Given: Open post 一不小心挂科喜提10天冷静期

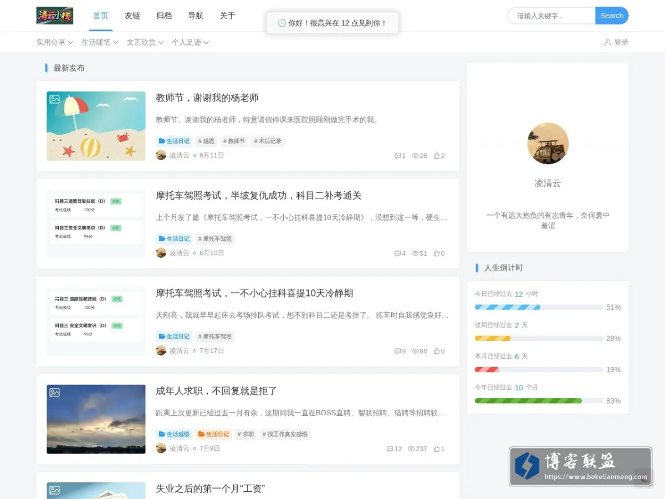Looking at the screenshot, I should point(254,293).
